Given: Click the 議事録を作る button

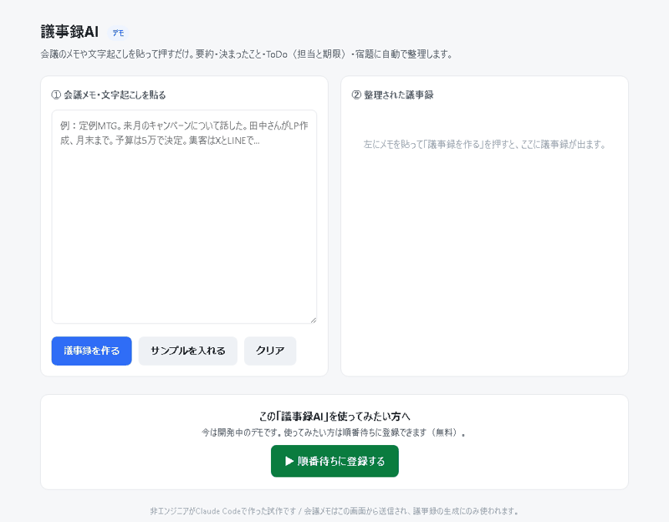Looking at the screenshot, I should tap(91, 351).
